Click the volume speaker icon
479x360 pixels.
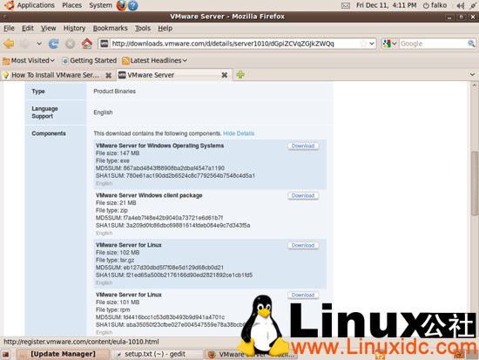click(460, 5)
